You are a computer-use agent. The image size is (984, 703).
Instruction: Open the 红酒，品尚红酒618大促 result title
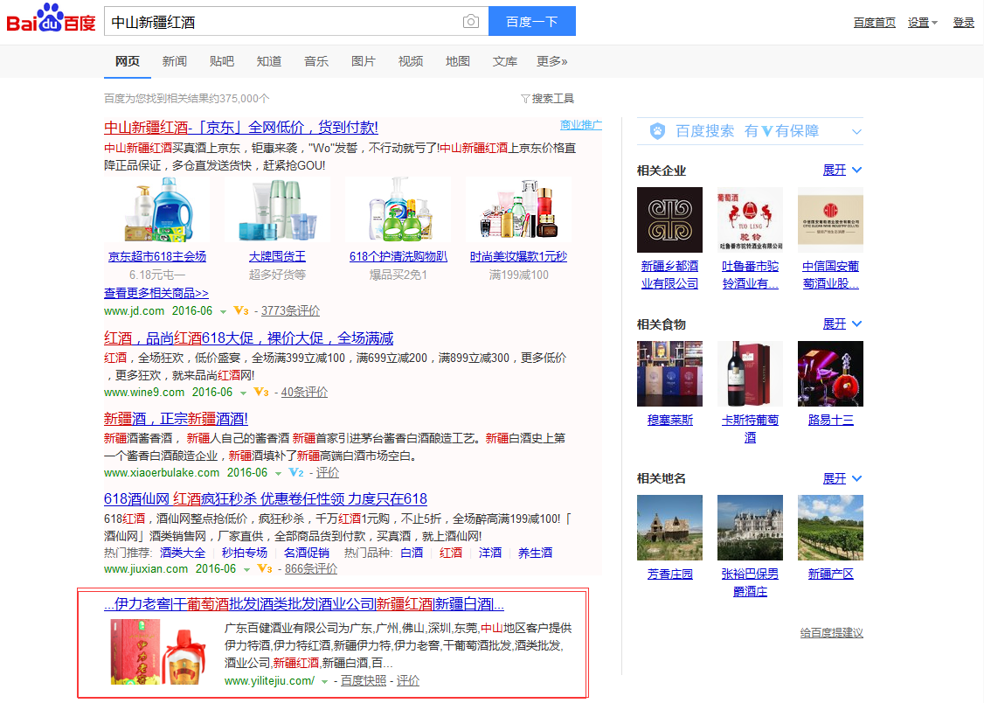pos(248,338)
